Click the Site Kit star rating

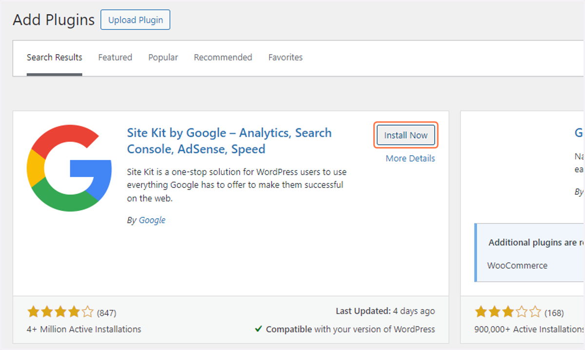(x=60, y=312)
